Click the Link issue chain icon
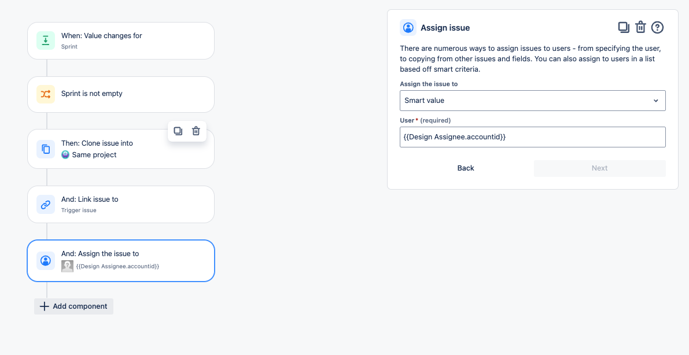Viewport: 689px width, 355px height. pos(46,205)
